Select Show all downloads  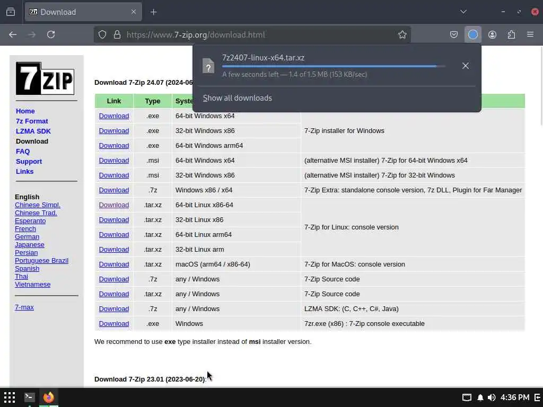tap(237, 98)
